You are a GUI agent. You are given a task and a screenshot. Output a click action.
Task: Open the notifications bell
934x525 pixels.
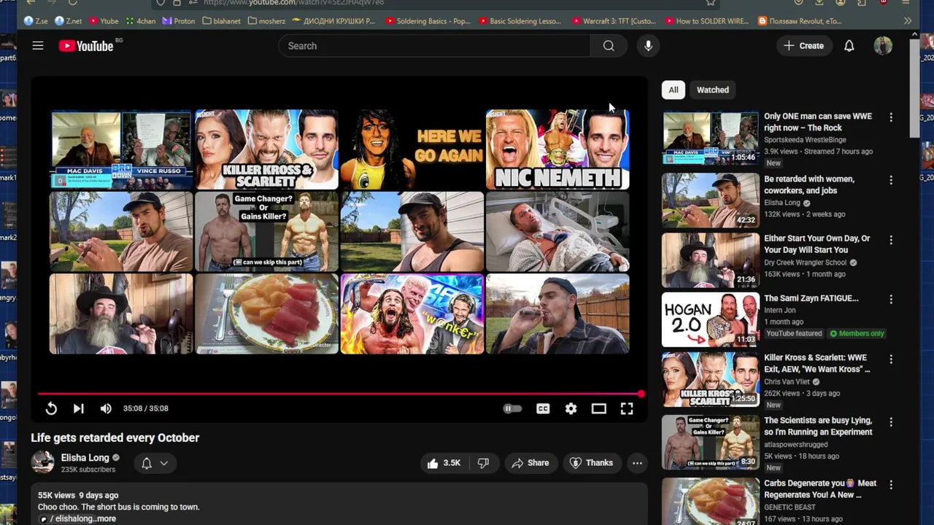[x=849, y=46]
